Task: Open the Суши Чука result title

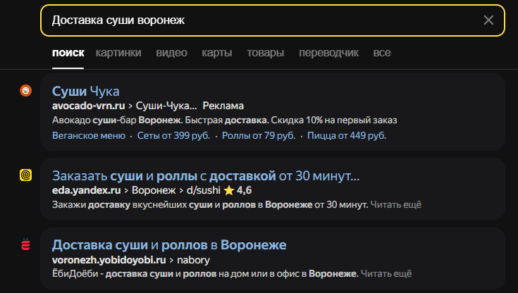Action: click(85, 91)
